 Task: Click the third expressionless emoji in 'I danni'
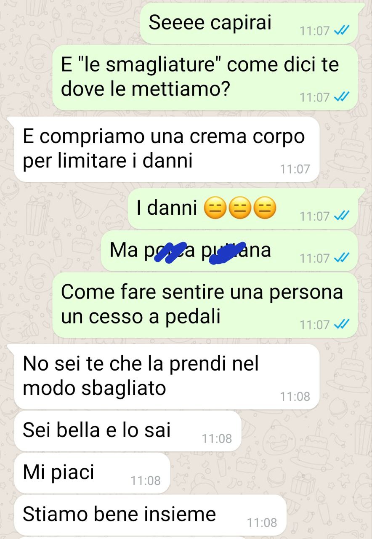(x=265, y=208)
